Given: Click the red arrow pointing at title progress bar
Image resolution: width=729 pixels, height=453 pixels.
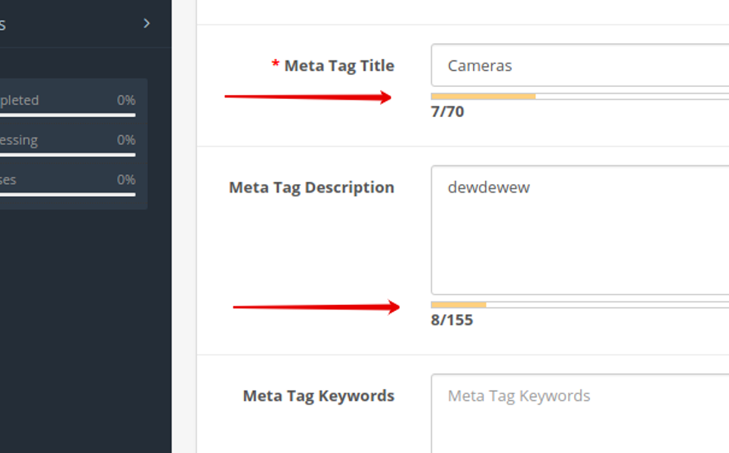Looking at the screenshot, I should pos(307,97).
